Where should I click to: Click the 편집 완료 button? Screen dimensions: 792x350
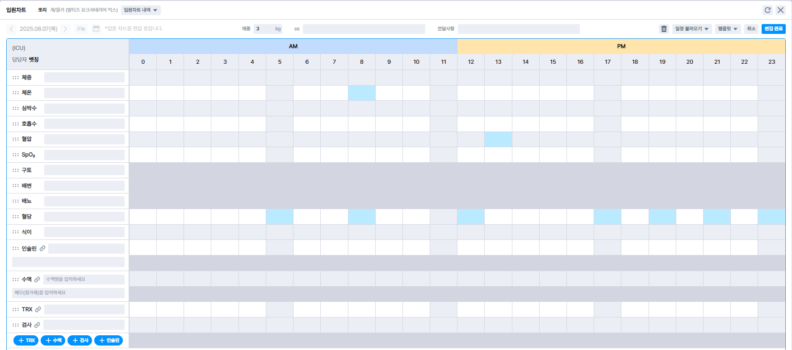click(x=773, y=29)
